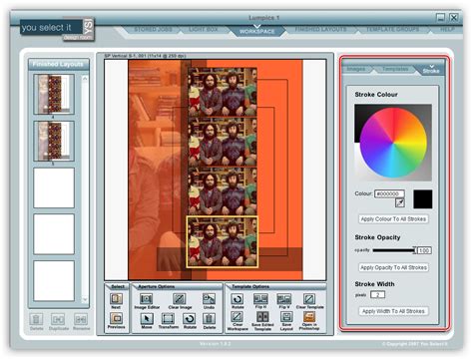Select the Move arrow tool

click(147, 319)
